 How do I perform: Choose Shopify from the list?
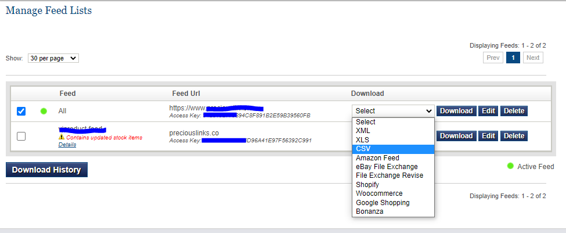pos(367,184)
